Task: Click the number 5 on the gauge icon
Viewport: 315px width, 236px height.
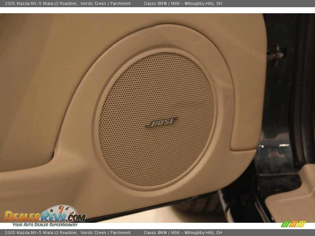Action: pos(60,207)
